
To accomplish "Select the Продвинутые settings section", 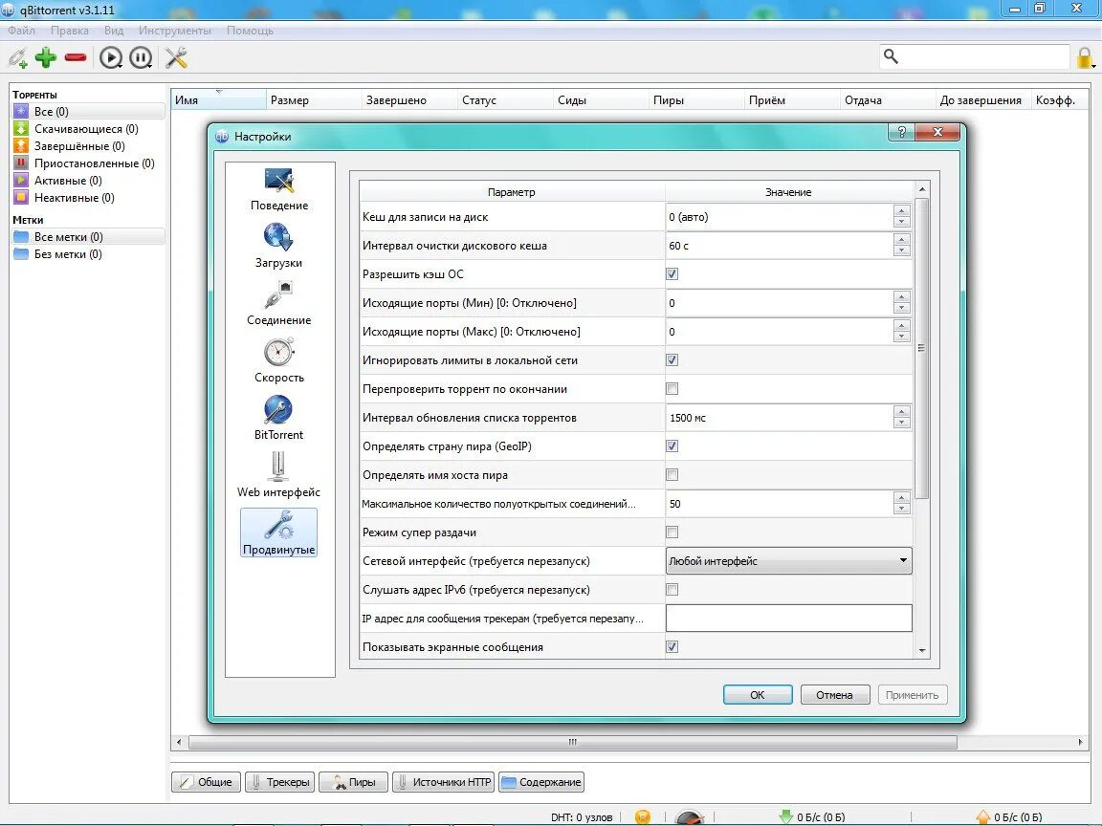I will click(x=279, y=533).
